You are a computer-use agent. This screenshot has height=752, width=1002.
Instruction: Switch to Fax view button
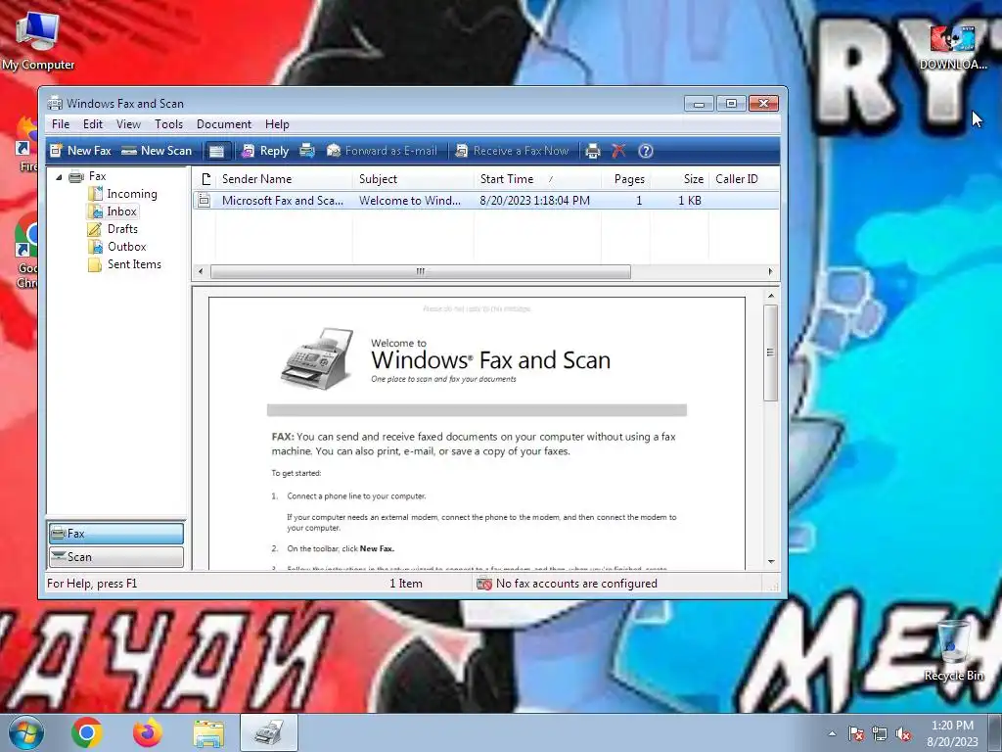point(116,534)
